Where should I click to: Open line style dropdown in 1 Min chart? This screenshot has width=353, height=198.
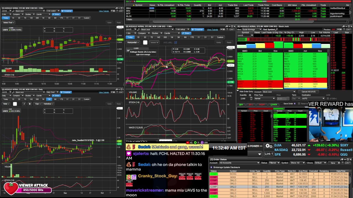[x=154, y=42]
